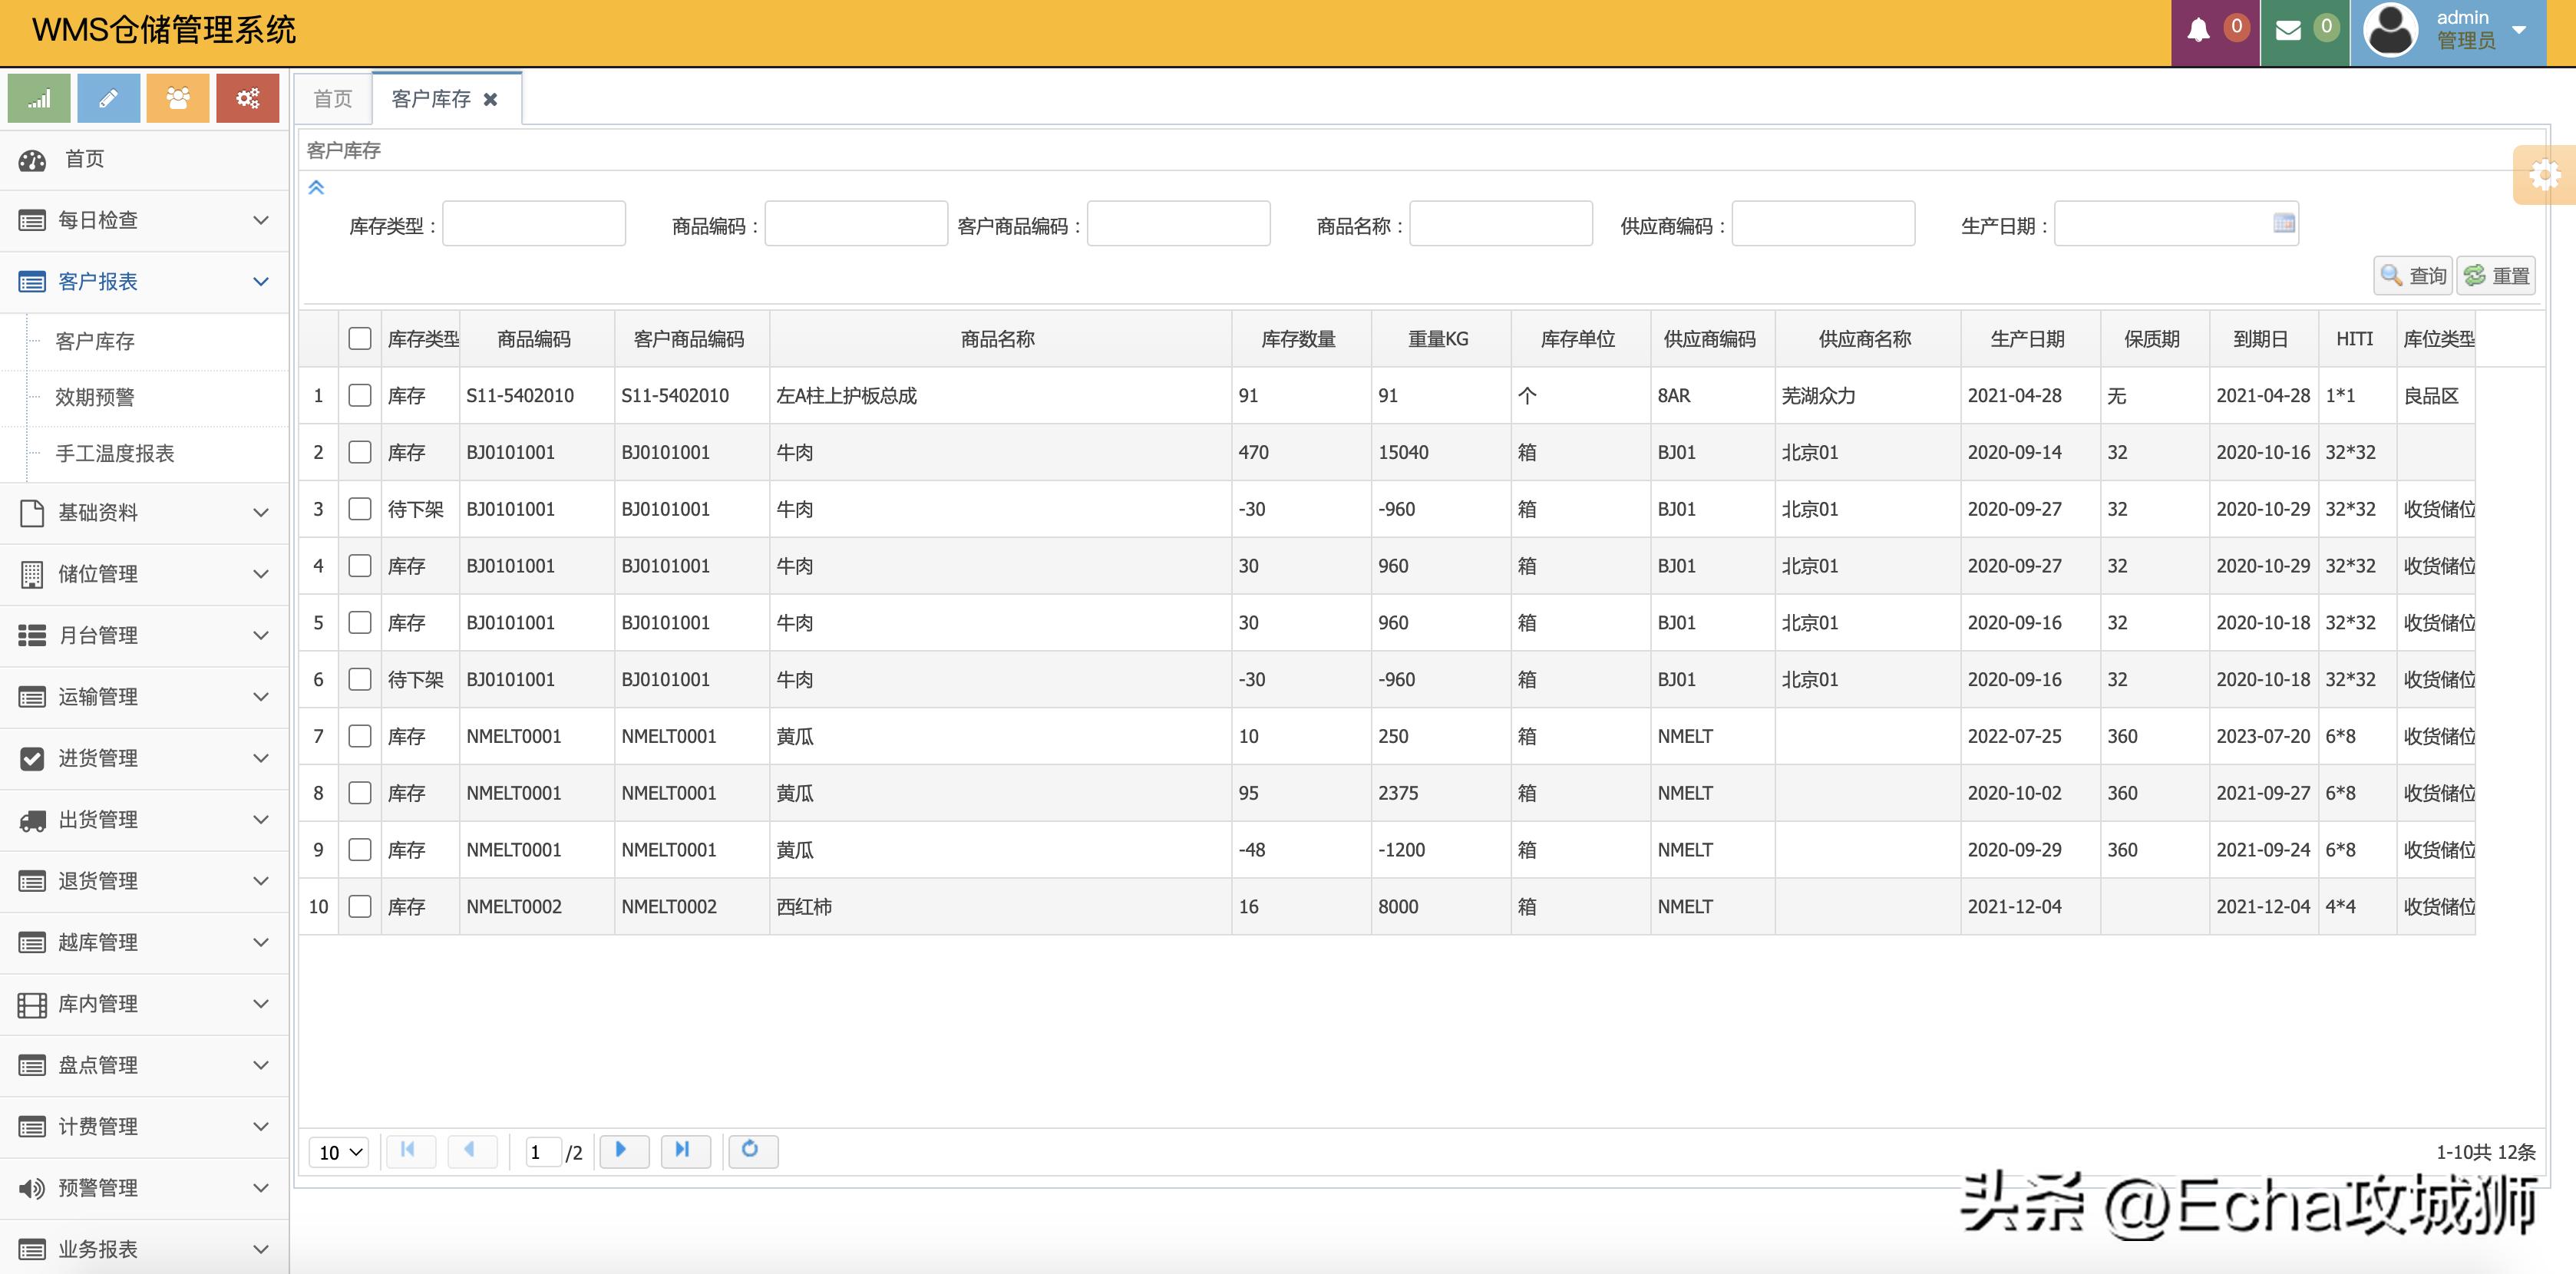The height and width of the screenshot is (1274, 2576).
Task: Check the select-all checkbox in table header
Action: 360,338
